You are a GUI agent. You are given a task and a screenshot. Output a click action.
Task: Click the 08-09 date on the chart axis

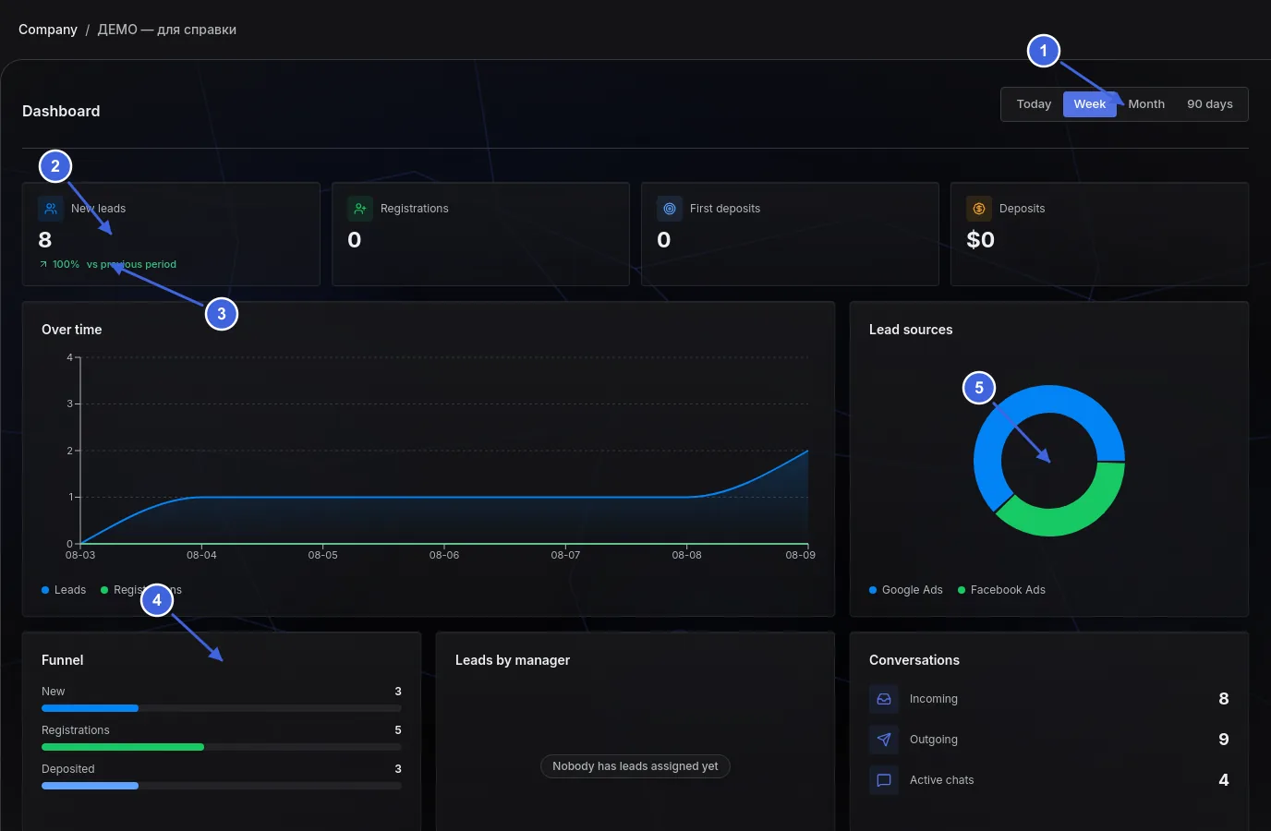[801, 555]
